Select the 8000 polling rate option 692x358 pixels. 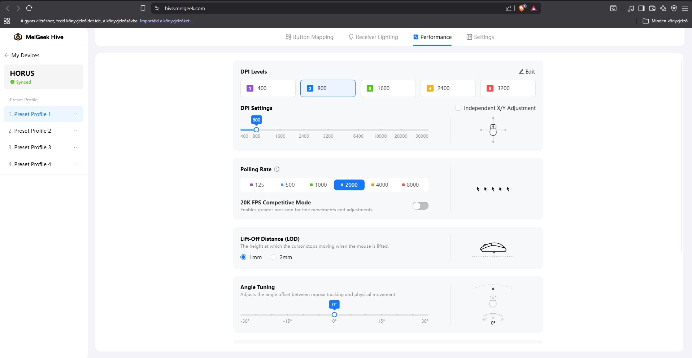point(410,185)
